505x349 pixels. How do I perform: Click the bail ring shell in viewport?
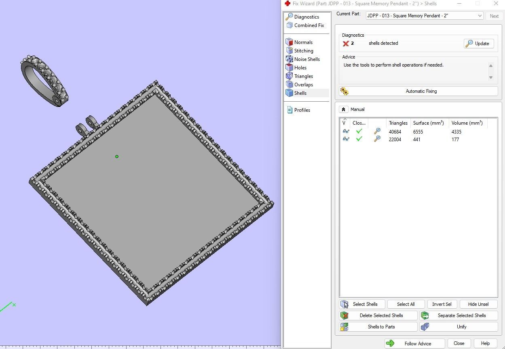44,81
